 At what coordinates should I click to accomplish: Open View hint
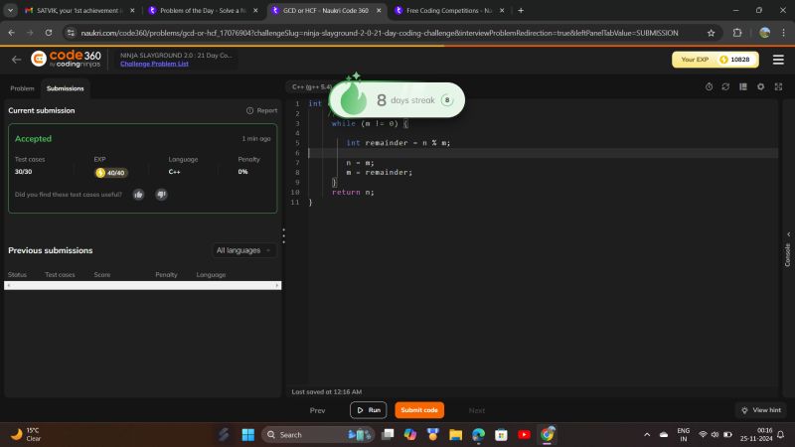(761, 410)
